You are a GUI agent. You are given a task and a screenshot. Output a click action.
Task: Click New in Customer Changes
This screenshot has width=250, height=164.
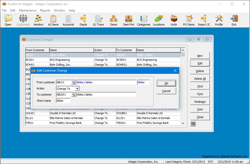(x=200, y=56)
